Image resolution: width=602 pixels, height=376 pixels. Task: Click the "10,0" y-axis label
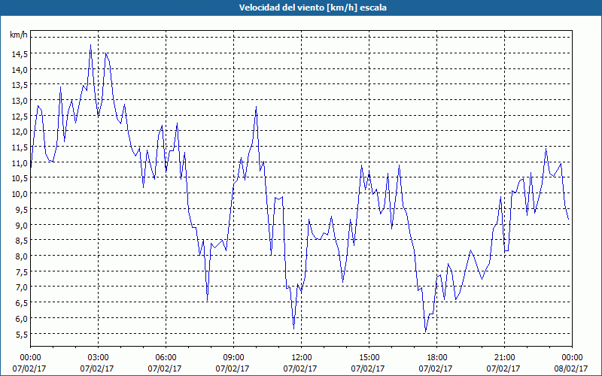point(20,194)
